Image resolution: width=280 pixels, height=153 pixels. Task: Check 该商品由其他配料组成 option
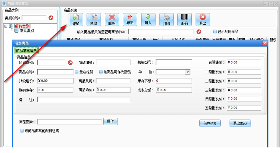click(22, 131)
